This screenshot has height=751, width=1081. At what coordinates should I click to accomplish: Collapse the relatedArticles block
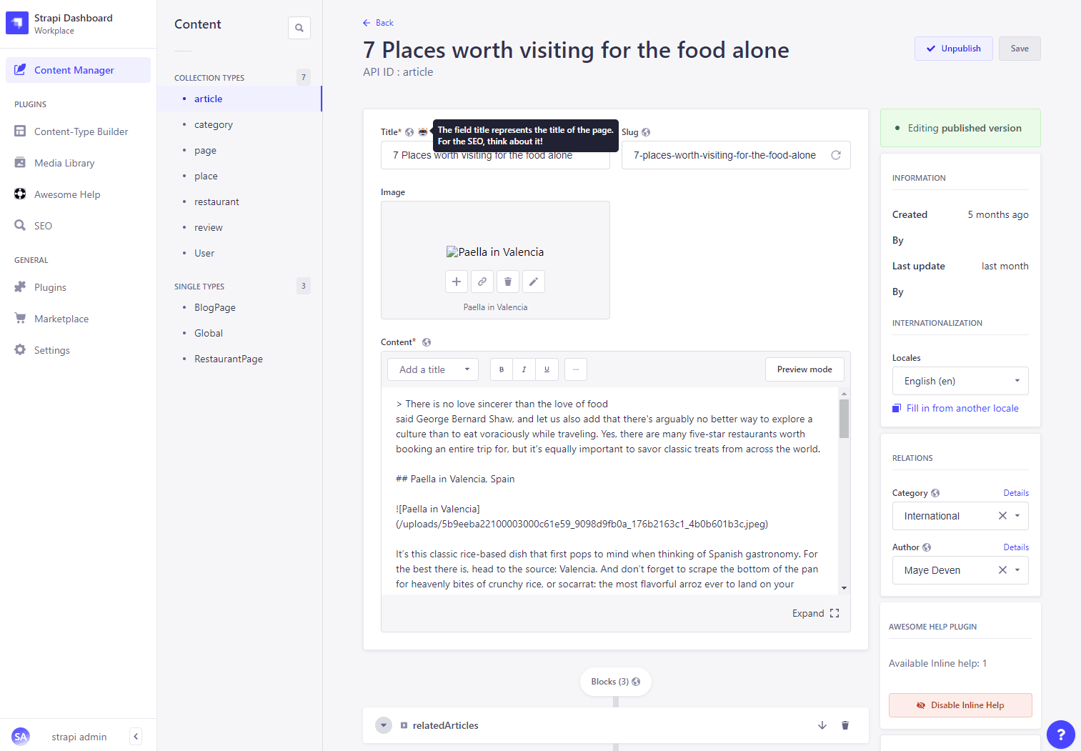pyautogui.click(x=384, y=725)
